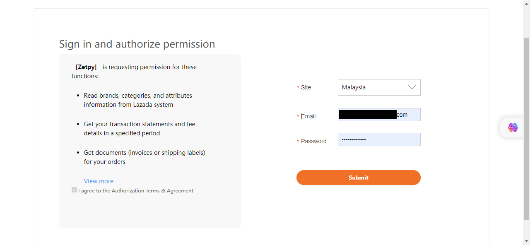Click the scrollbar up arrow
The width and height of the screenshot is (530, 245).
(526, 4)
